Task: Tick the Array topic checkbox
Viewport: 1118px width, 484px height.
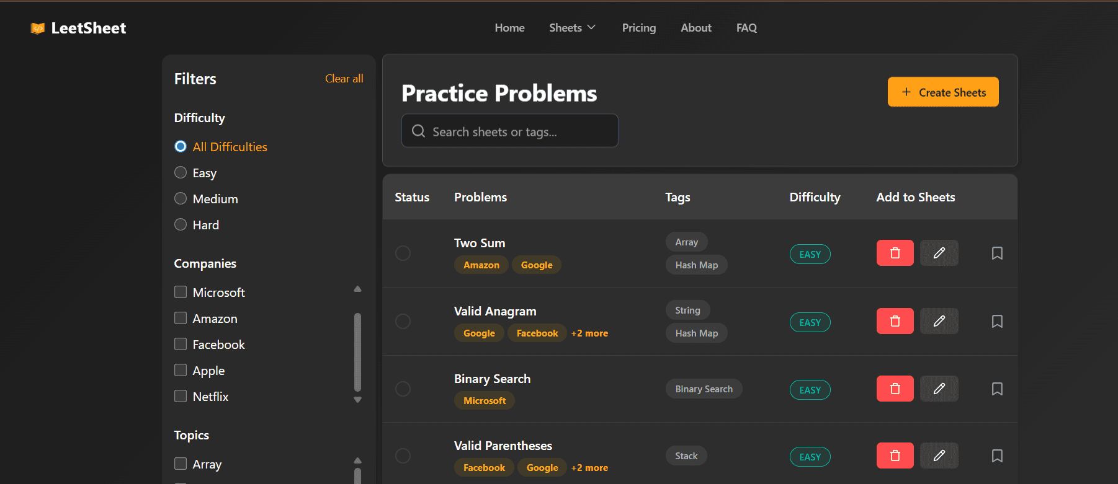Action: [181, 464]
